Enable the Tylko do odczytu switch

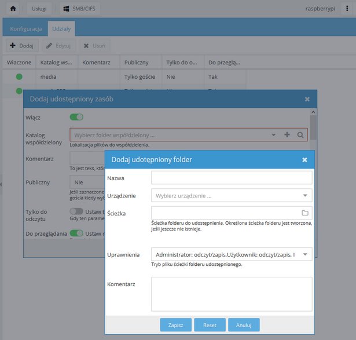(x=76, y=211)
